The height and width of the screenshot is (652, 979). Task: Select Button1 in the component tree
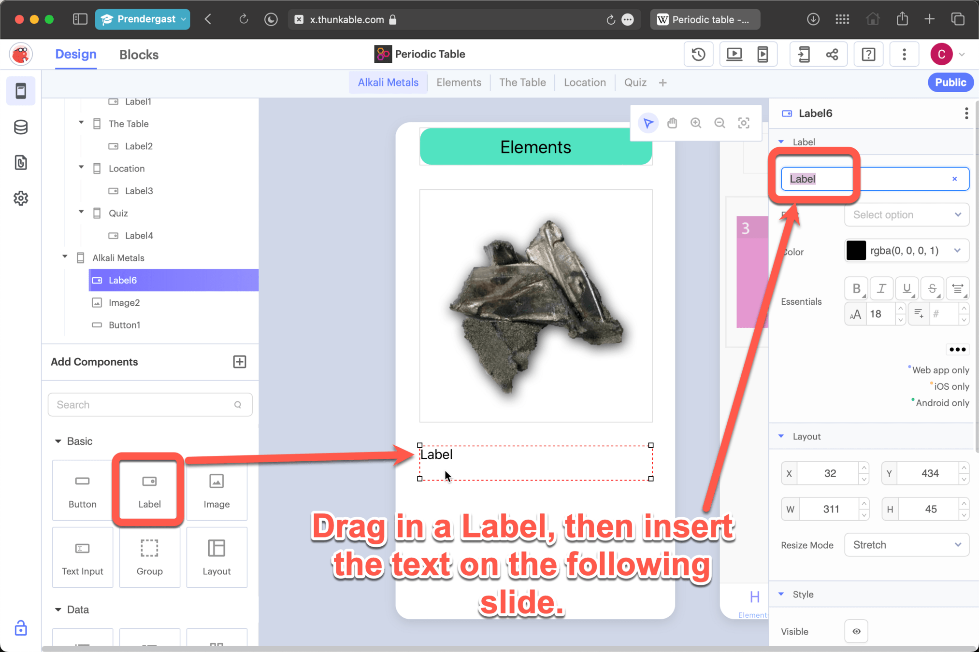coord(124,325)
